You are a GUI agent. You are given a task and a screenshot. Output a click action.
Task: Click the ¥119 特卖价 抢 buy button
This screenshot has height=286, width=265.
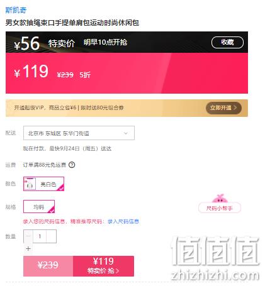pyautogui.click(x=103, y=266)
